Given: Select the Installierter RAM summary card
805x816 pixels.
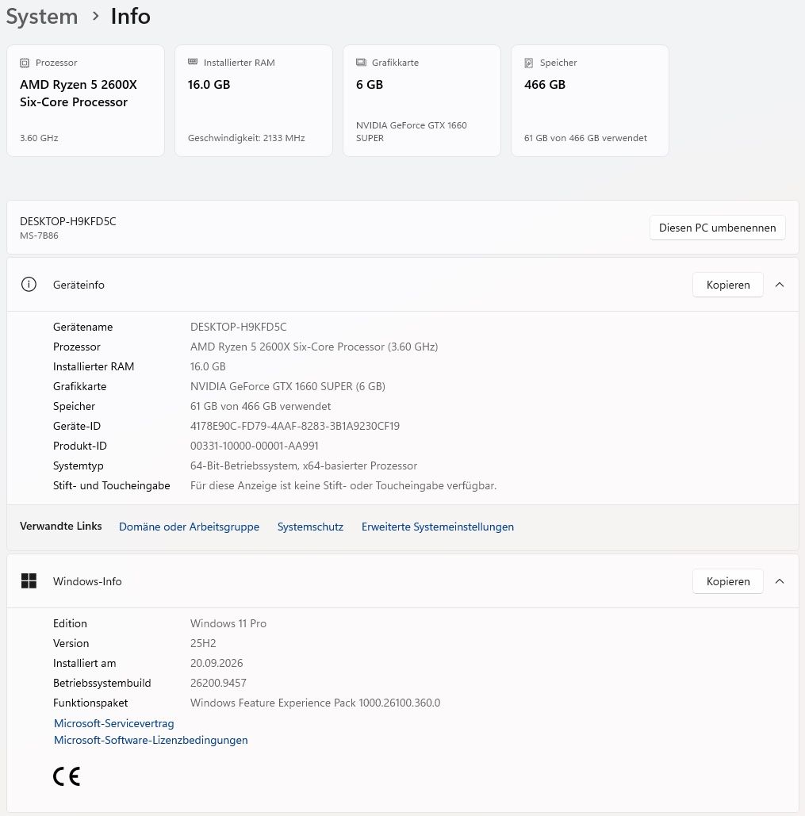Looking at the screenshot, I should click(254, 101).
